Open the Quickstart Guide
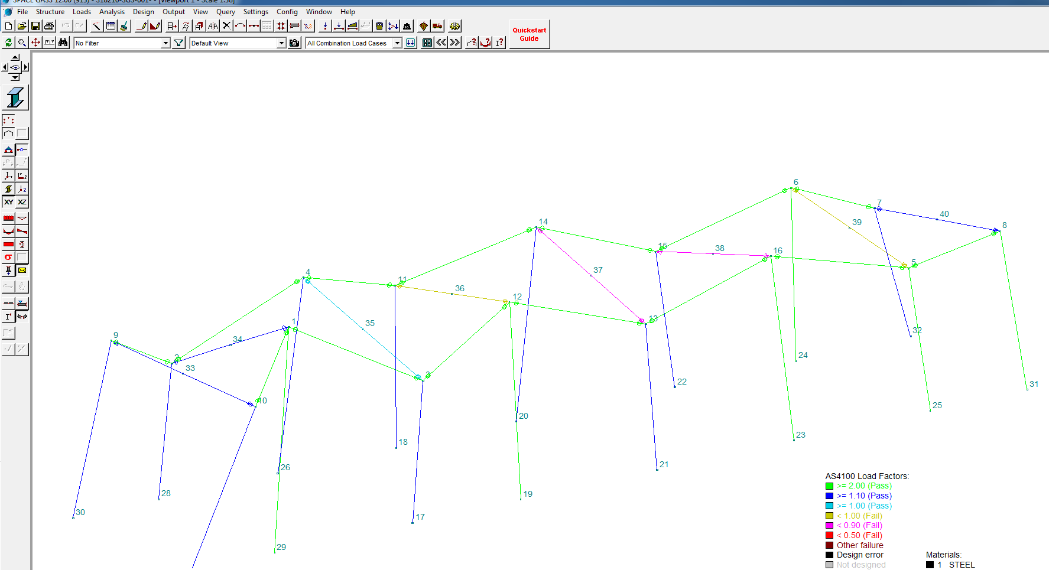This screenshot has width=1049, height=570. coord(530,34)
